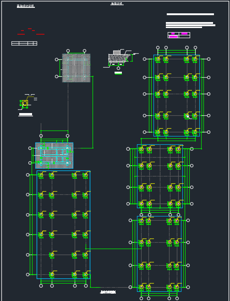This screenshot has width=230, height=301.
Task: Click the small white table below red lines
Action: (x=24, y=43)
